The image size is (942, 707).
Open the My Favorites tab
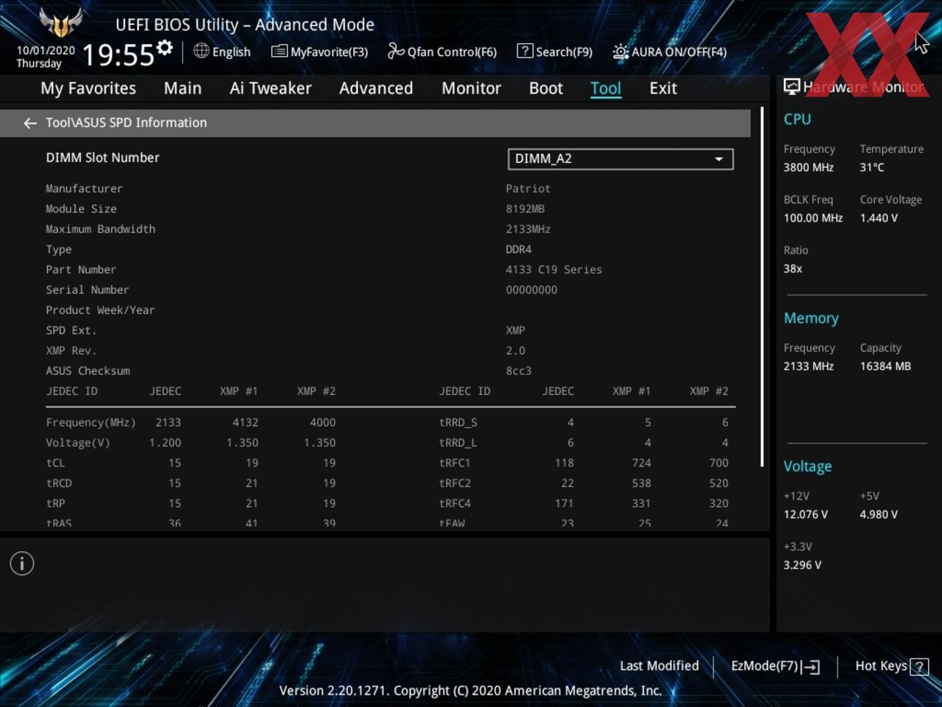click(88, 88)
